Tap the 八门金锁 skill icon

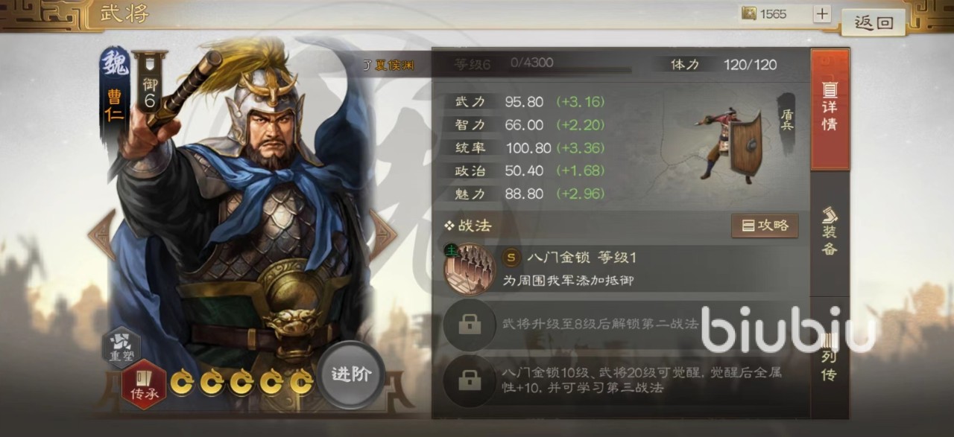tap(470, 269)
